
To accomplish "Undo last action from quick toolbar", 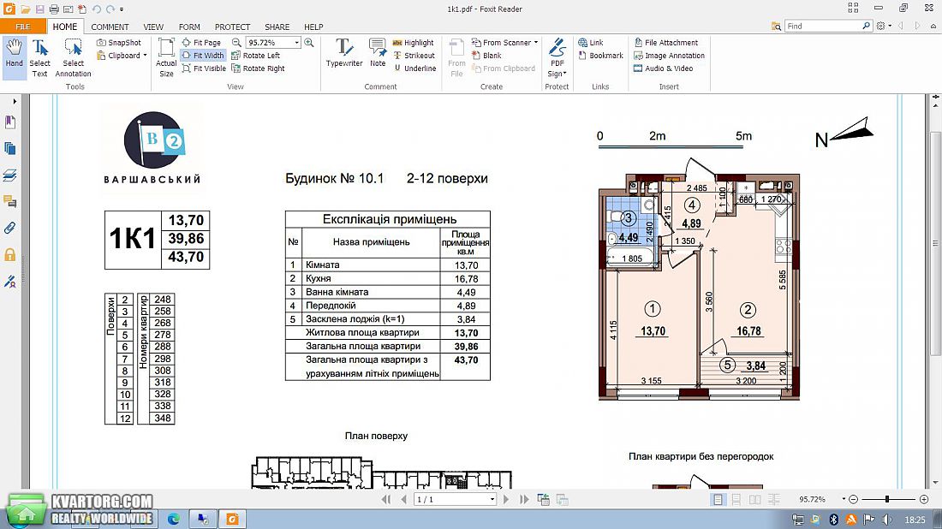I will (96, 9).
